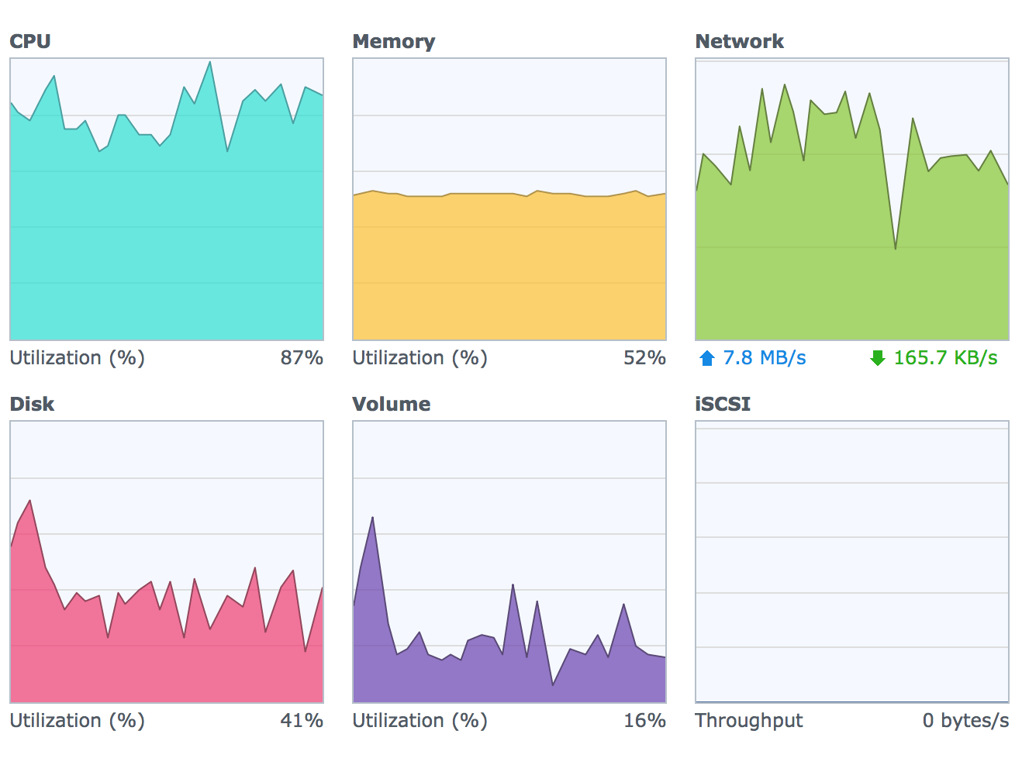Click the green download arrow icon
1022x772 pixels.
pos(877,358)
